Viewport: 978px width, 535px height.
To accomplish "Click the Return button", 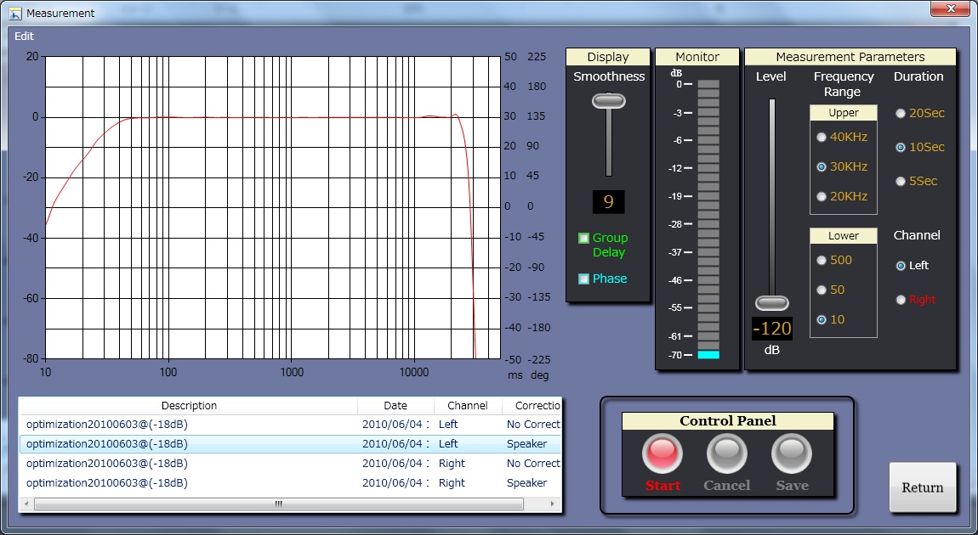I will (922, 487).
